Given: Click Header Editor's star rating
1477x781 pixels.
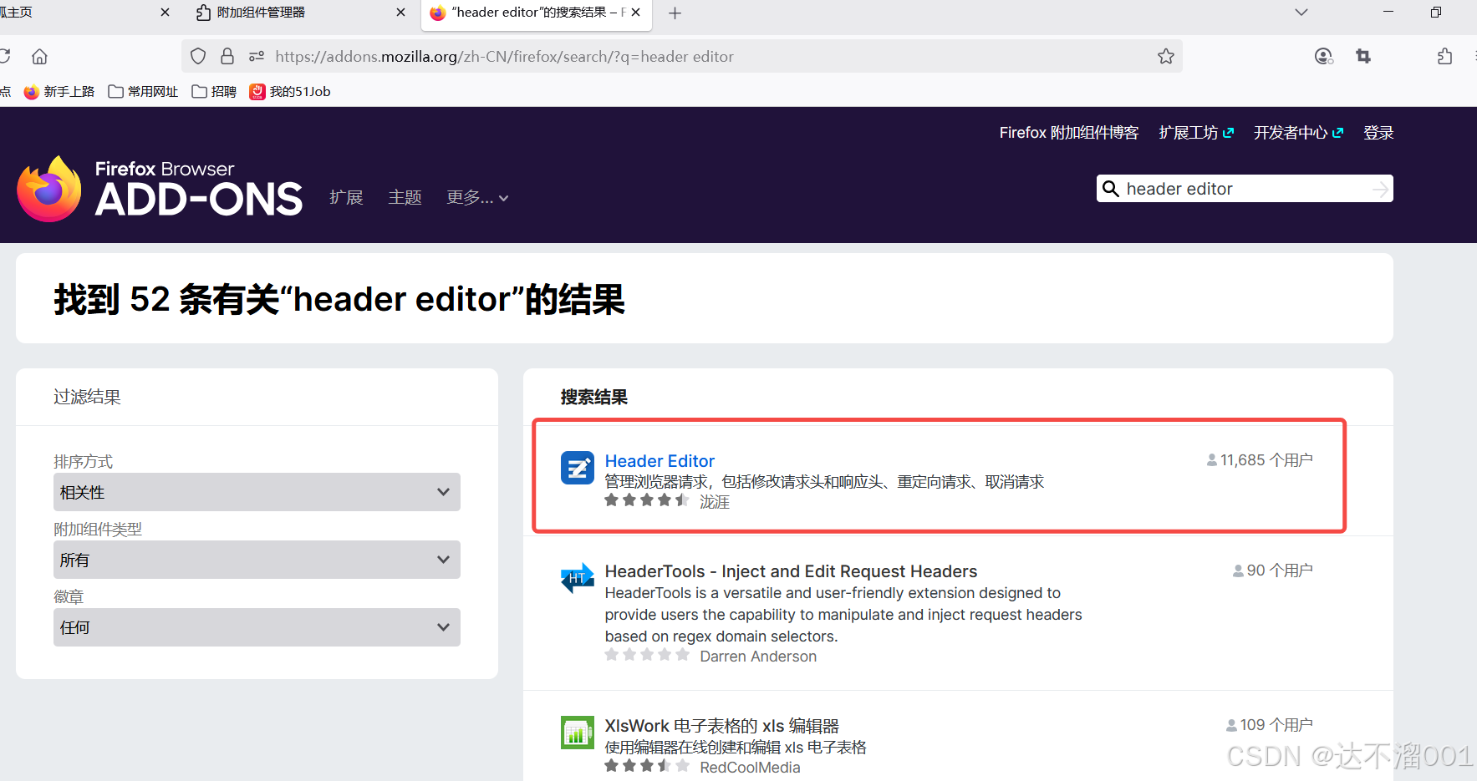Looking at the screenshot, I should [x=646, y=500].
